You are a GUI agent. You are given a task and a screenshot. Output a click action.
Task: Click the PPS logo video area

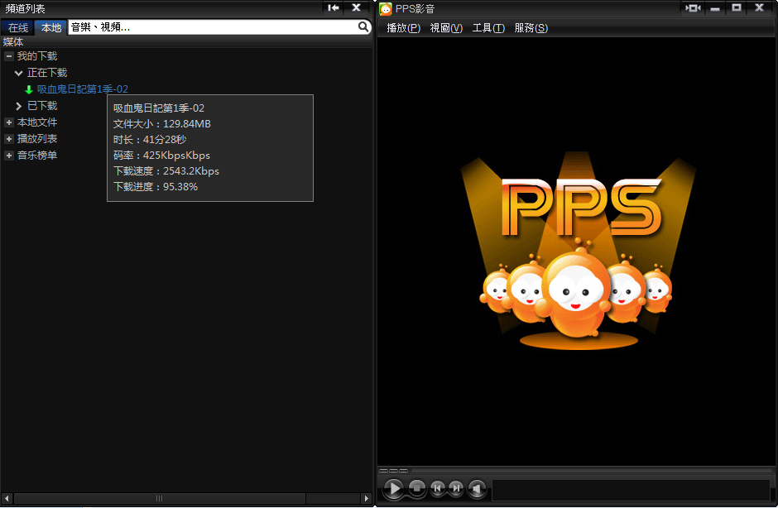(578, 251)
